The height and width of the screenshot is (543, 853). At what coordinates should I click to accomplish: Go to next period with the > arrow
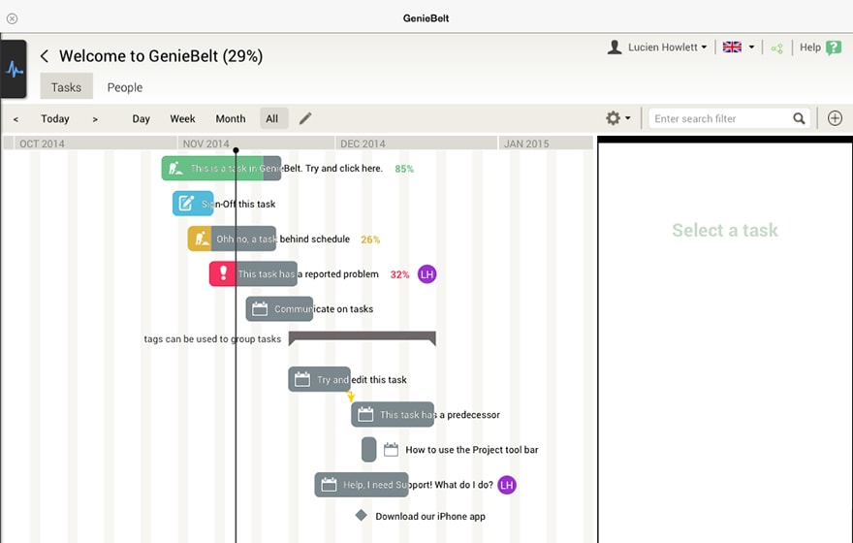tap(95, 119)
